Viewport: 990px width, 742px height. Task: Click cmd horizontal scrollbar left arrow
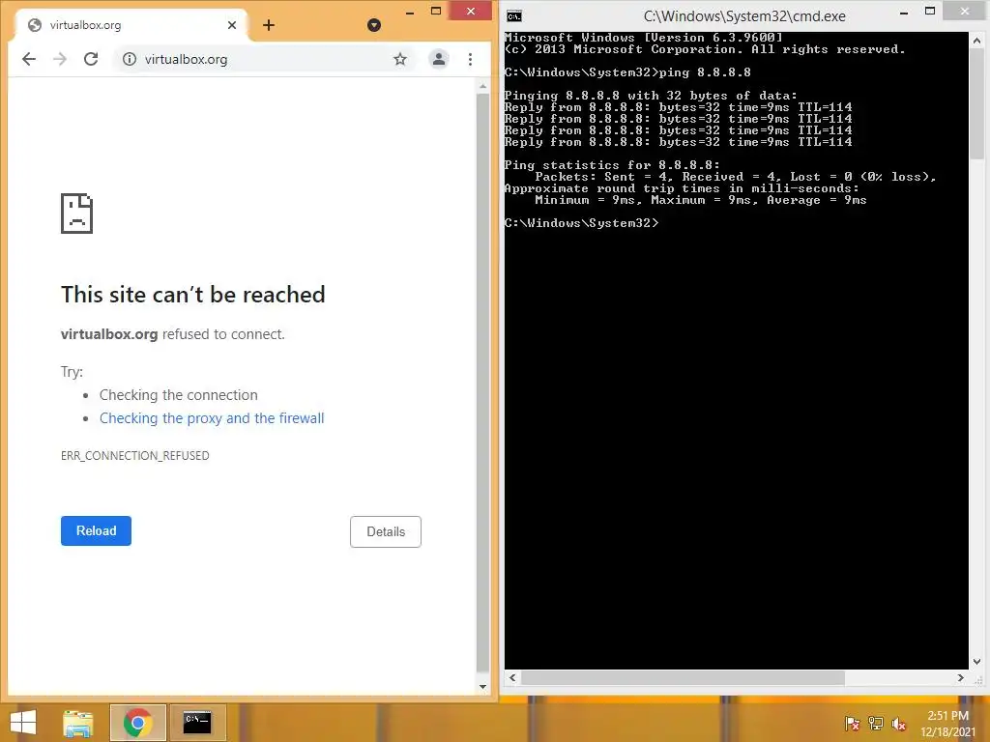[x=512, y=677]
